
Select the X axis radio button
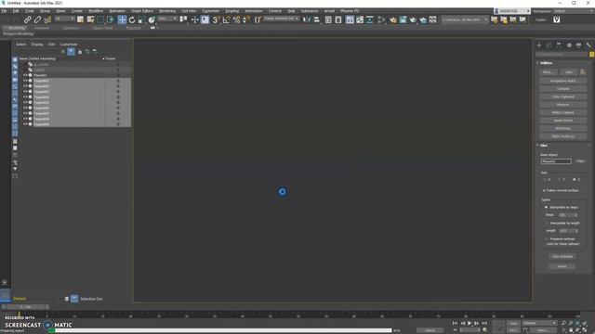point(545,179)
